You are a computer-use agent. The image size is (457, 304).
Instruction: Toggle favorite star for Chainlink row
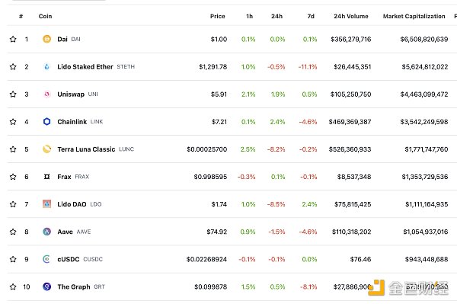13,122
